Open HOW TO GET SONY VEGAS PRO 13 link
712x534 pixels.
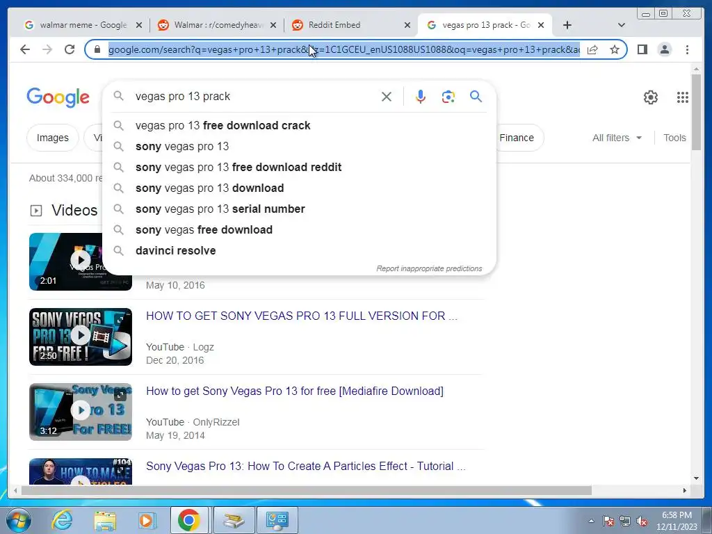[x=302, y=316]
